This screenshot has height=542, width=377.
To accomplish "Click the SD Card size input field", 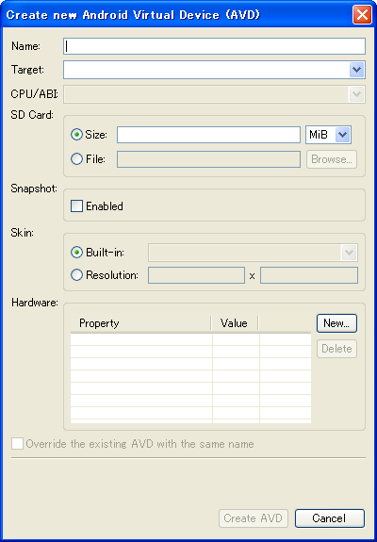I will point(208,135).
